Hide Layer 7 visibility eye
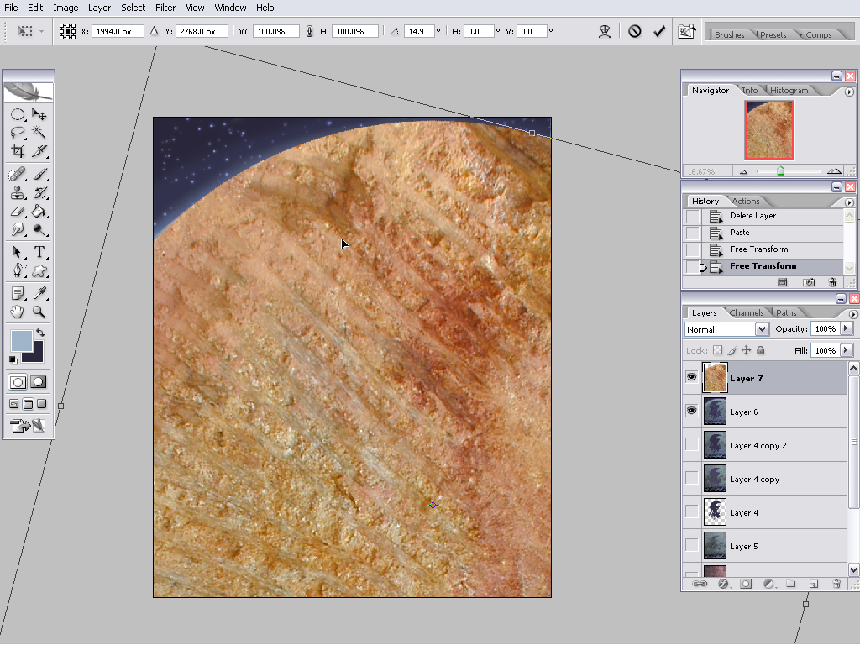This screenshot has height=645, width=860. point(692,377)
